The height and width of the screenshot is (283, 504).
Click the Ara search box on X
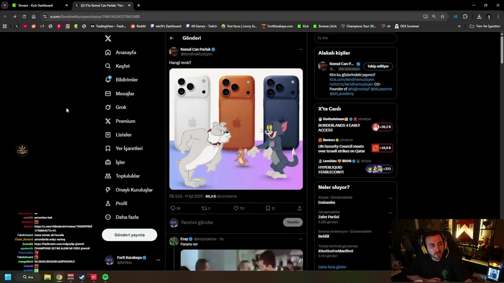(x=356, y=38)
